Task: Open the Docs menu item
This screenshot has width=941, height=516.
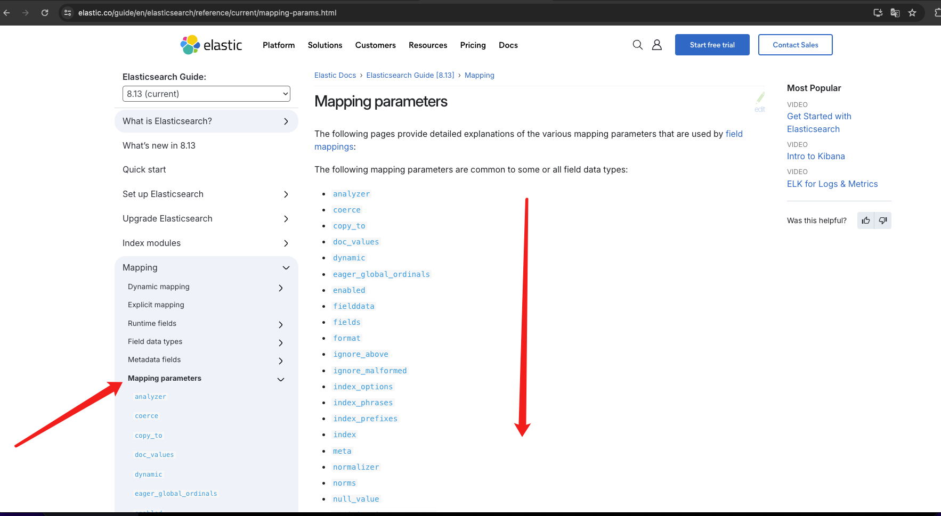Action: (x=508, y=45)
